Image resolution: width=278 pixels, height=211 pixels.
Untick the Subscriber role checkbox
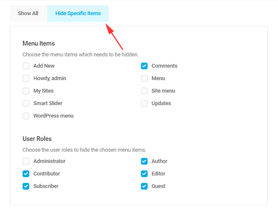(26, 186)
